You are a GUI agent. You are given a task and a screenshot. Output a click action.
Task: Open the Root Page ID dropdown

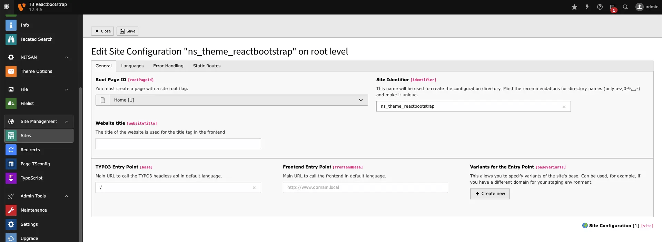(x=239, y=100)
